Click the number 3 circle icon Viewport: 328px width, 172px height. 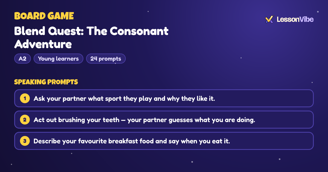click(x=25, y=141)
